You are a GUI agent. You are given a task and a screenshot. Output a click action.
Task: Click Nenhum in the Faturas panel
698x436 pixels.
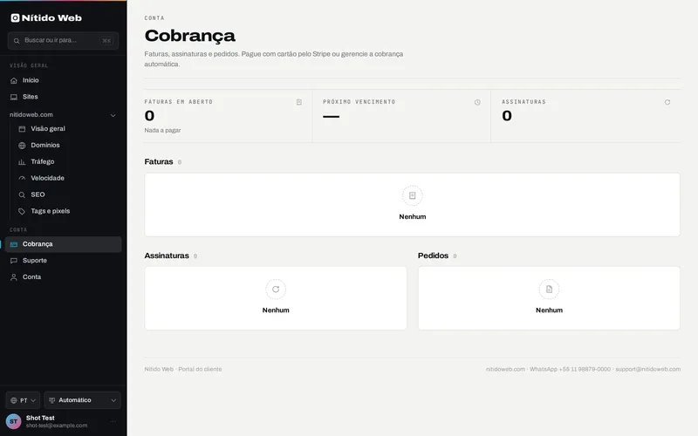[x=412, y=216]
